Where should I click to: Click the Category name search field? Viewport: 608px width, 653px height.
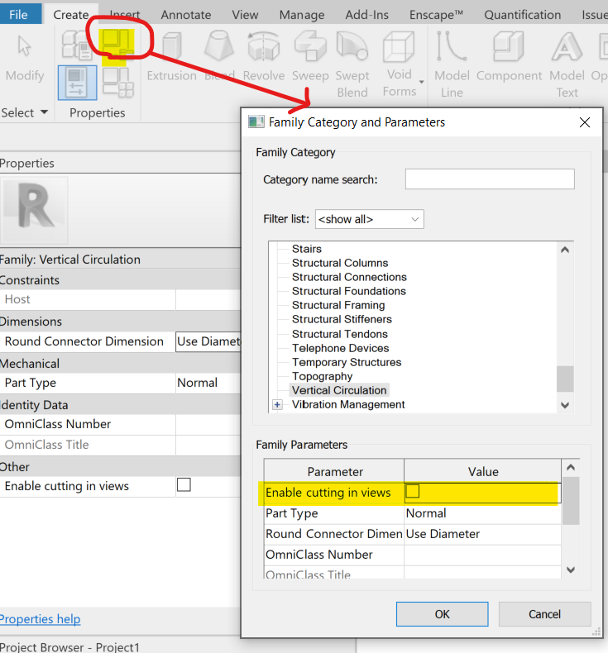click(490, 179)
